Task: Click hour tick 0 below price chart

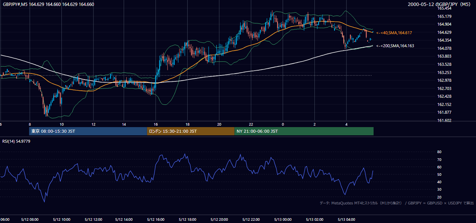Action: (283, 124)
